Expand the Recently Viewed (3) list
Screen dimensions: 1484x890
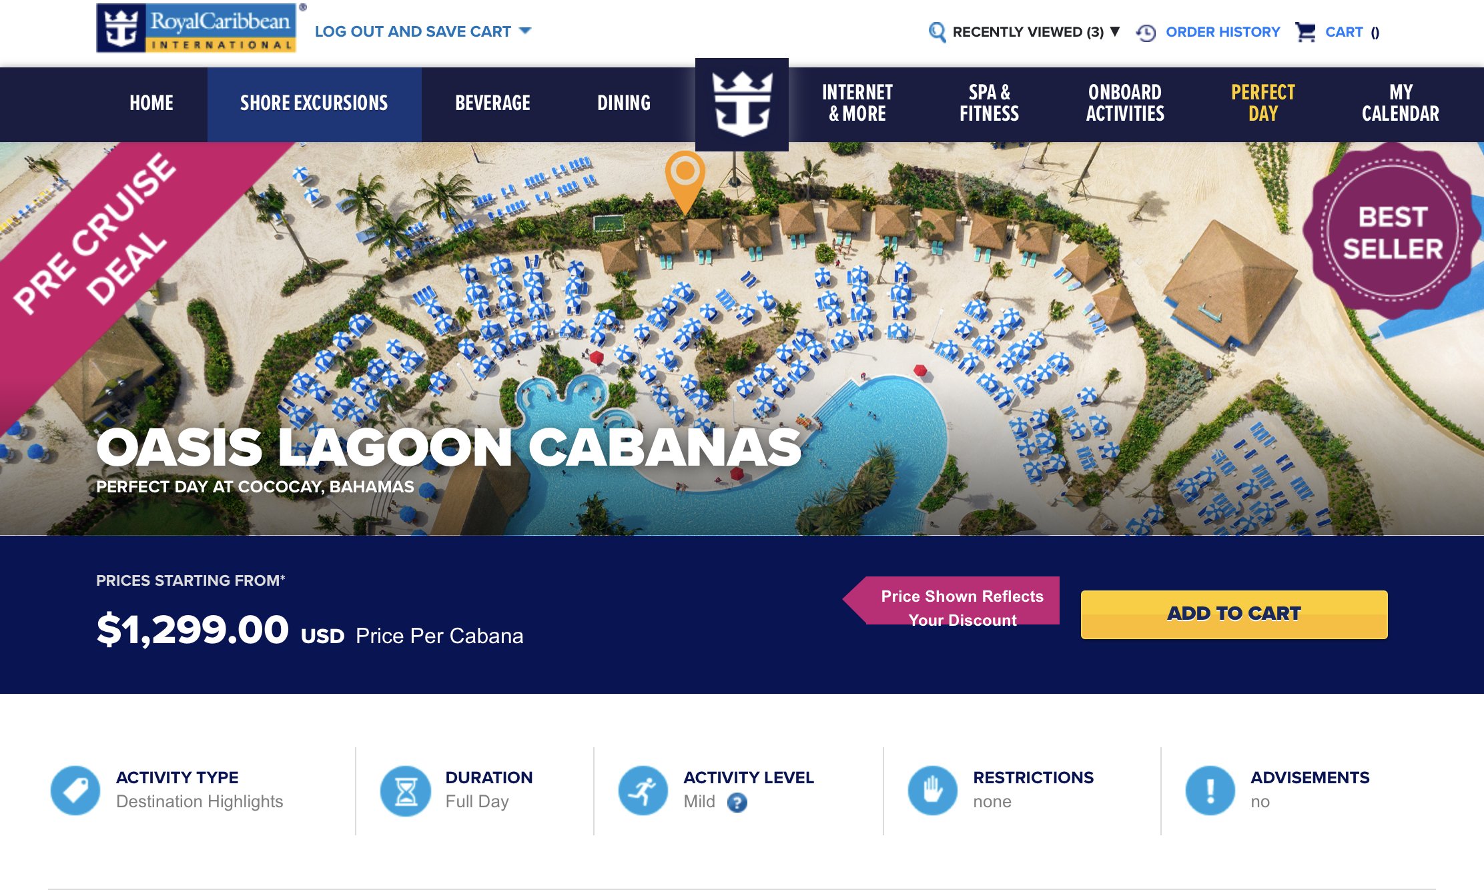[1036, 32]
